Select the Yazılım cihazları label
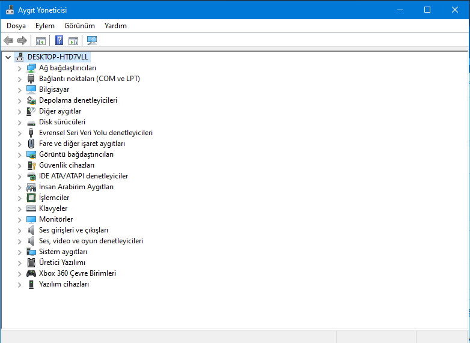This screenshot has height=343, width=470. [64, 284]
